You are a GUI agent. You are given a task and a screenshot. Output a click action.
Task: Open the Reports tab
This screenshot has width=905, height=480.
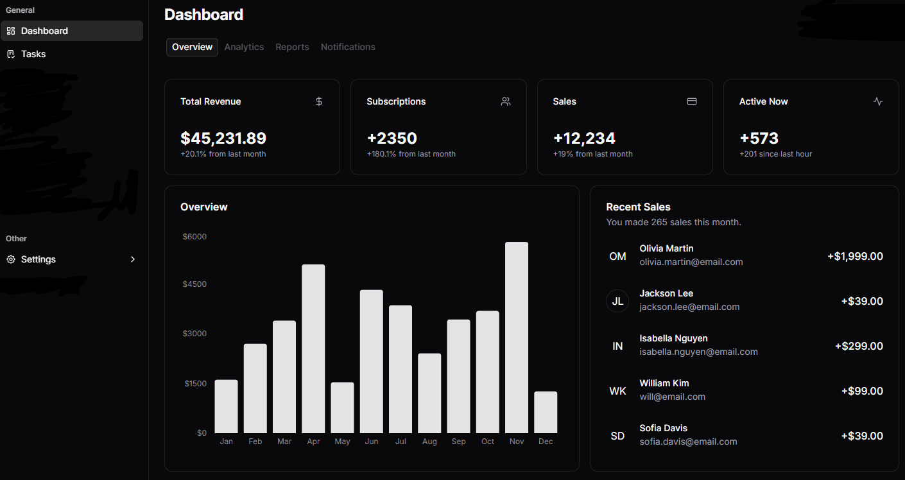(292, 47)
